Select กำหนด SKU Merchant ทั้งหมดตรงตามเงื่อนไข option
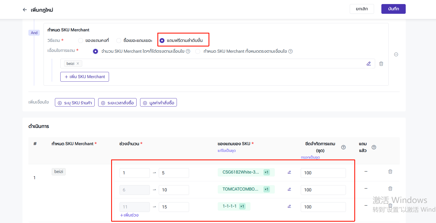436x223 pixels. click(198, 51)
